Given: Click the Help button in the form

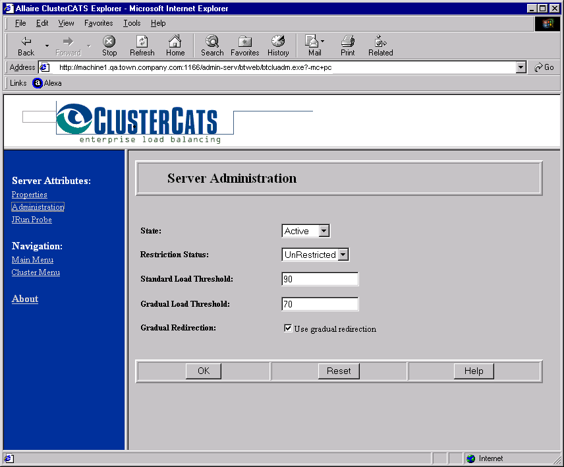Looking at the screenshot, I should (x=474, y=371).
